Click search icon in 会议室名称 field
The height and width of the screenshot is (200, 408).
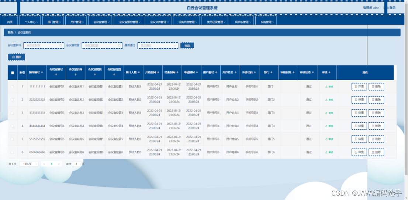click(x=60, y=45)
